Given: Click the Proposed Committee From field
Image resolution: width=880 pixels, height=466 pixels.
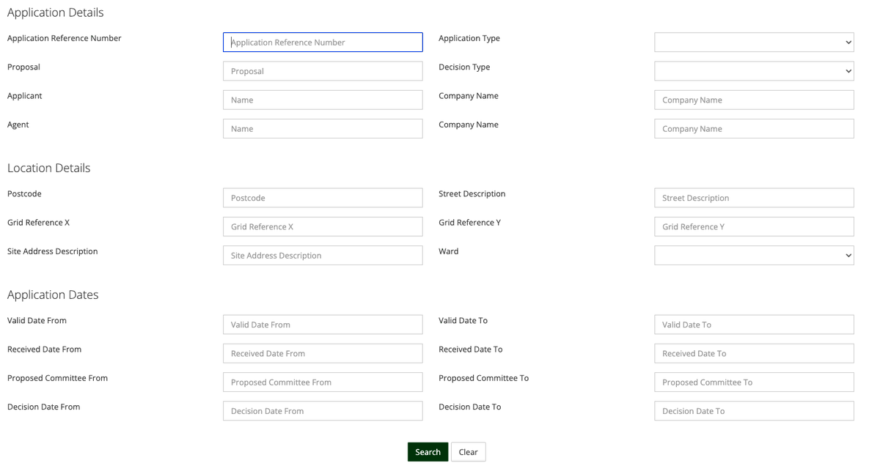Looking at the screenshot, I should pyautogui.click(x=323, y=382).
